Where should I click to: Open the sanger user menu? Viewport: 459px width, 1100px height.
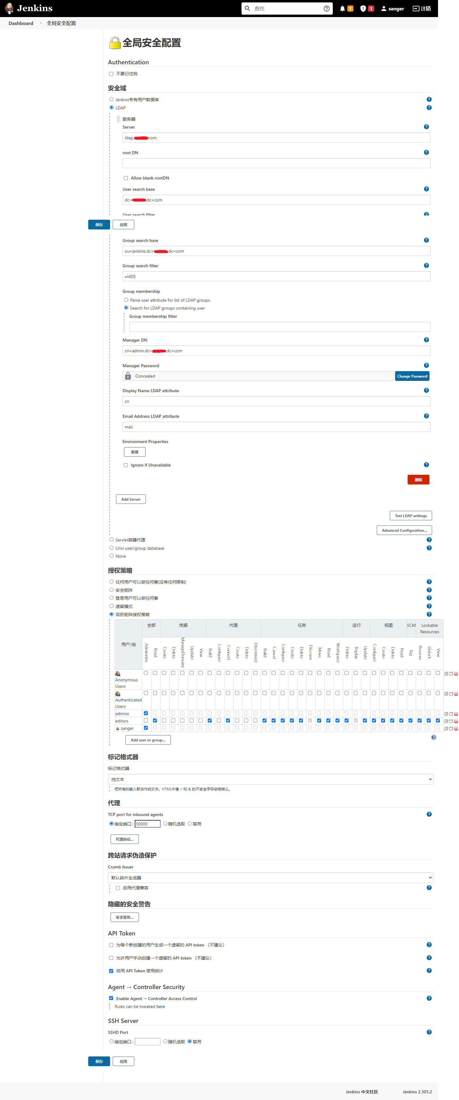point(392,9)
